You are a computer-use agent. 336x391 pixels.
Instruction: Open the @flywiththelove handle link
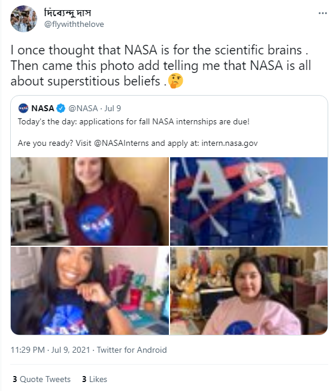tap(74, 24)
